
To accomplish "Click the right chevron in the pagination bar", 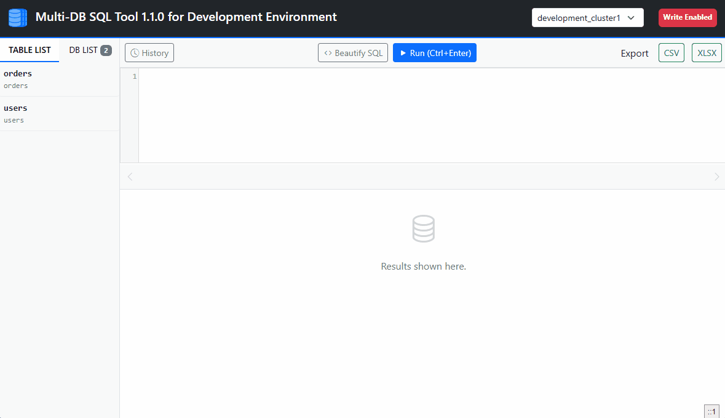I will (x=717, y=177).
